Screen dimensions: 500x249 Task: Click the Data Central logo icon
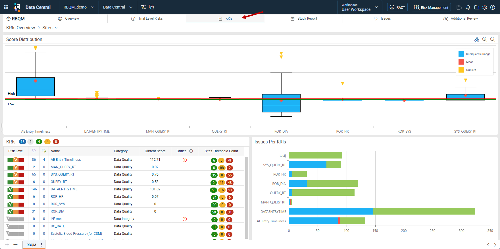17,7
